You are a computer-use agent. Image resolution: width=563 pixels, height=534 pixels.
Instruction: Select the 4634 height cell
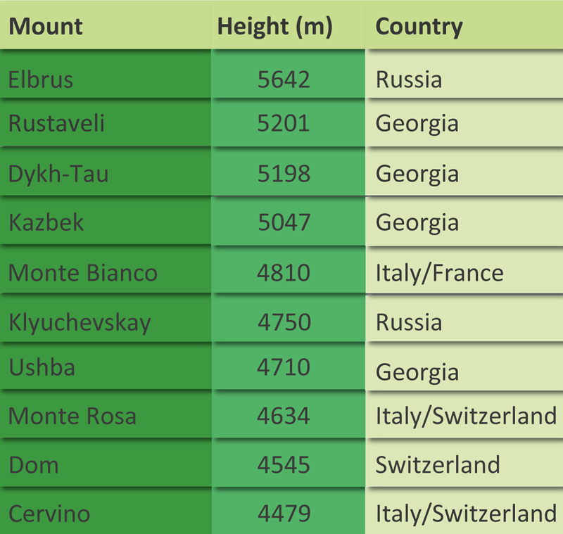(x=284, y=416)
